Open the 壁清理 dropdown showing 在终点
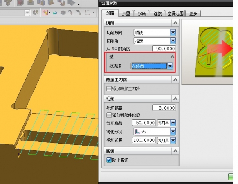Viewport: 238px width, 184px height. click(152, 66)
